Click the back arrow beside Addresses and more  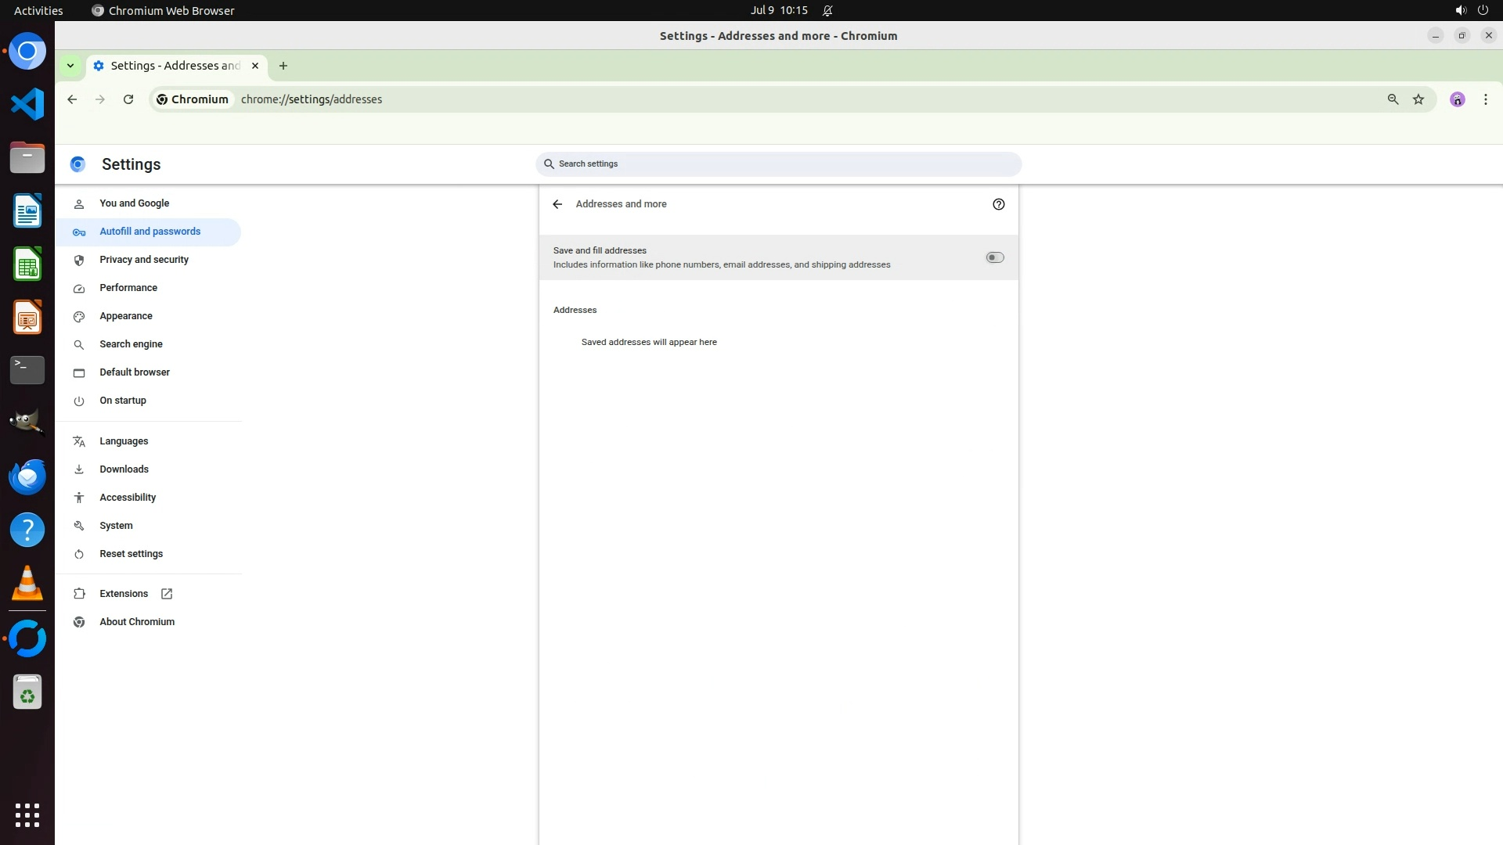point(557,204)
